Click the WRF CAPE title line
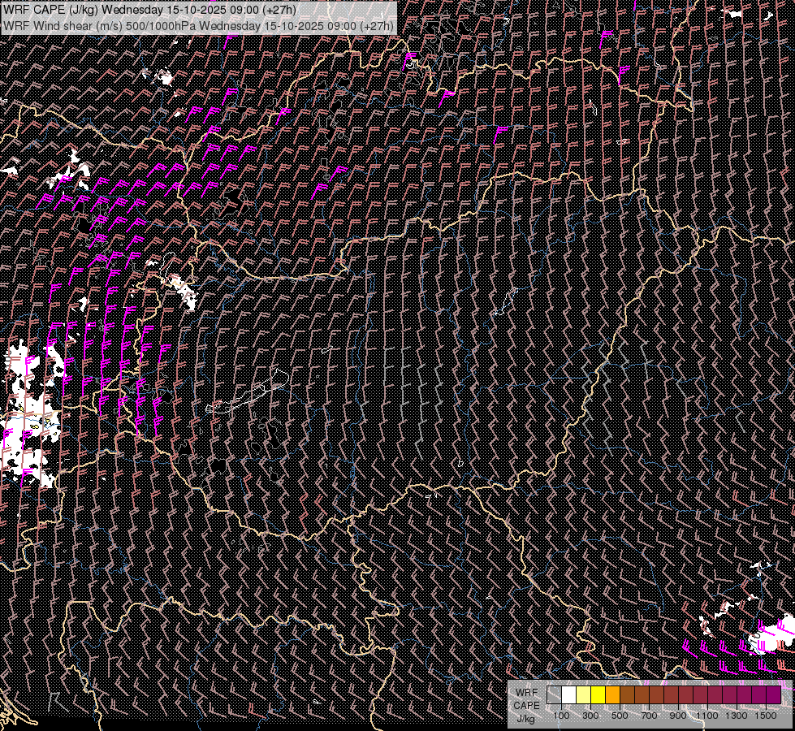This screenshot has width=795, height=731. click(x=150, y=10)
